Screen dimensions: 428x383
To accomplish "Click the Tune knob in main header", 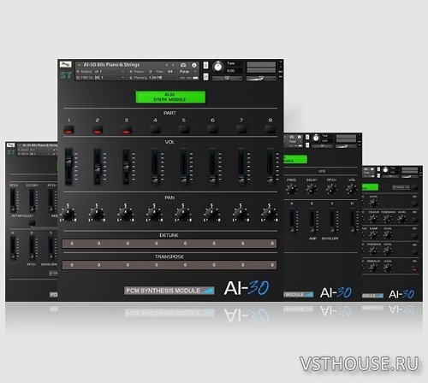I will point(218,67).
